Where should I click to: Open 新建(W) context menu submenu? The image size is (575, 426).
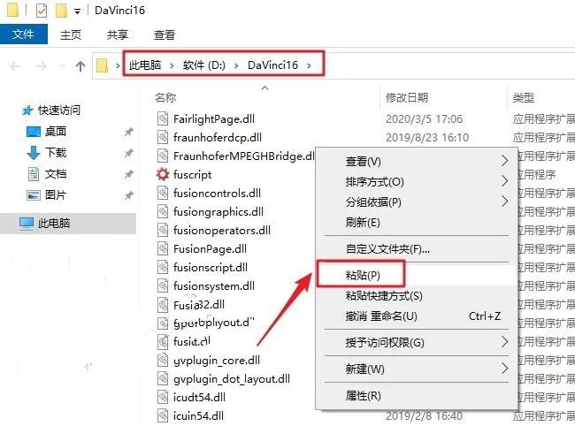click(x=417, y=369)
